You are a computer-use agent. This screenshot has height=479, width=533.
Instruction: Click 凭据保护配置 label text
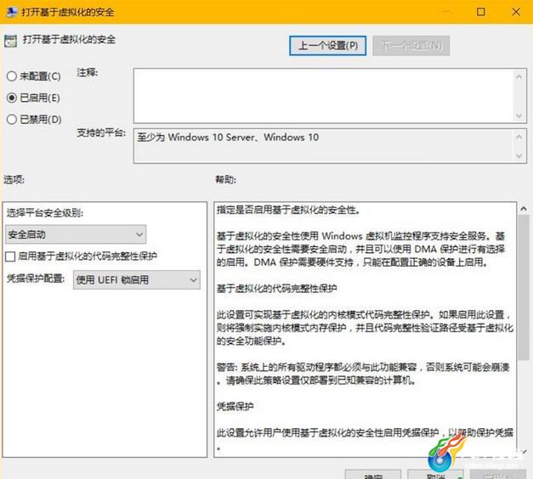(36, 279)
